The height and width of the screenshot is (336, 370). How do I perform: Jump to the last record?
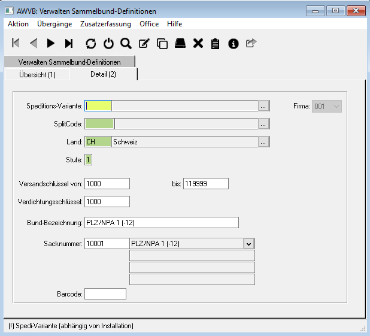click(x=69, y=43)
